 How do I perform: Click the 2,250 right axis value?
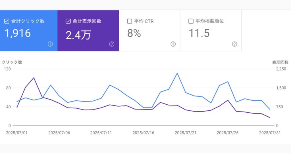281,69
